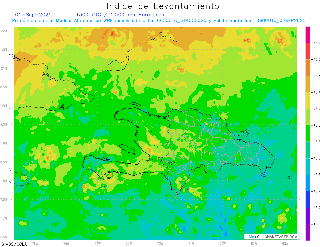The height and width of the screenshot is (247, 320).
Task: Select the 69W longitude label
Action: 254,243
